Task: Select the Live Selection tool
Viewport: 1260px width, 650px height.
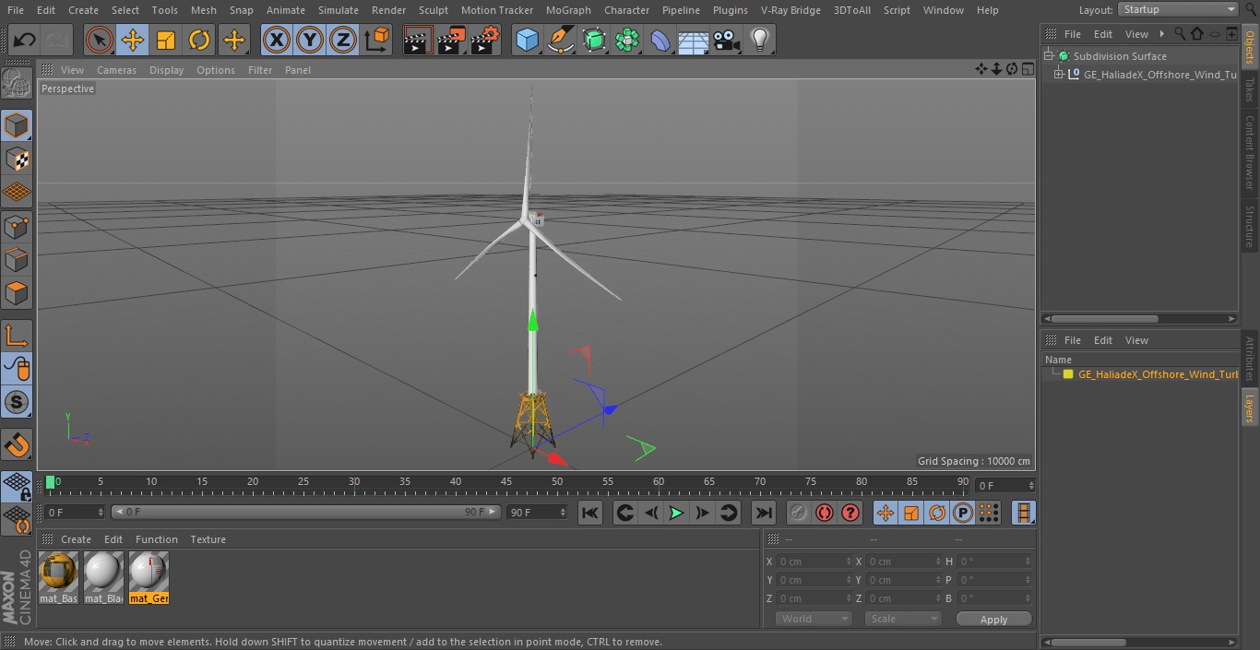Action: [x=100, y=41]
